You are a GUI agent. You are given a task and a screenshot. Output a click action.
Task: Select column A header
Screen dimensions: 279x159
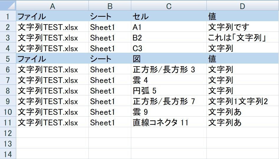coord(52,6)
